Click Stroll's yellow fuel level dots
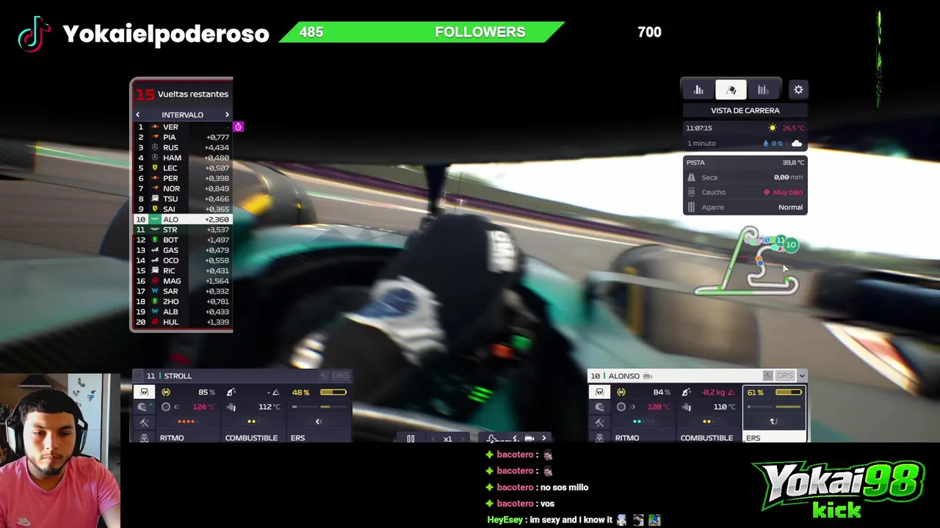 pos(251,422)
